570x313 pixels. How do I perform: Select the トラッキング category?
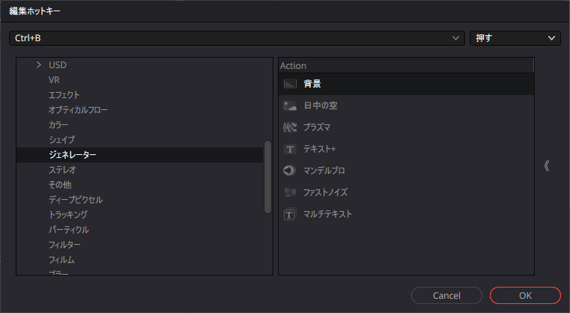pos(68,215)
